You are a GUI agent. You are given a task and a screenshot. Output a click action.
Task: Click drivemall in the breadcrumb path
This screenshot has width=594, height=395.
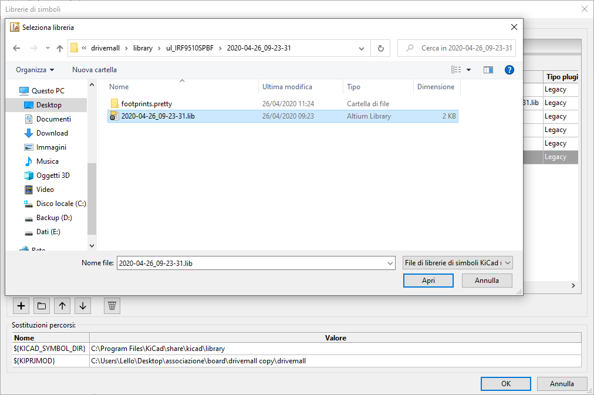[x=105, y=48]
